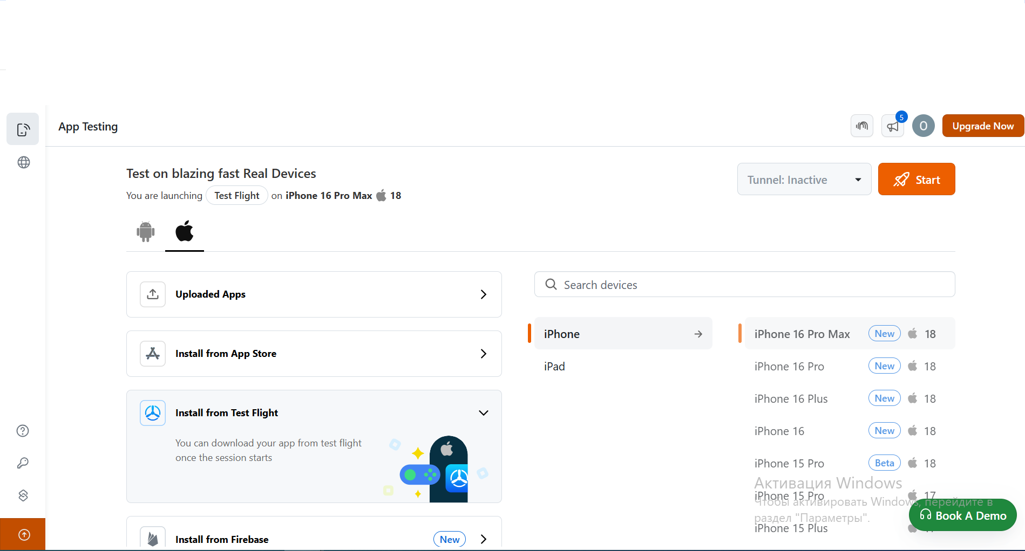Click the user avatar circle
The image size is (1025, 551).
[923, 126]
